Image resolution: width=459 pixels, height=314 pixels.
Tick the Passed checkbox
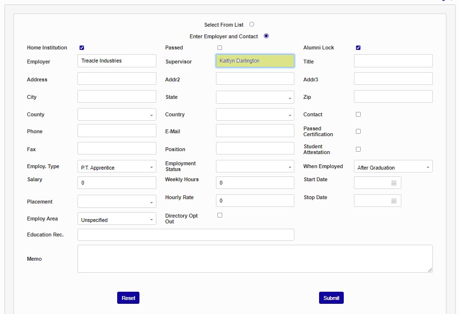click(x=220, y=48)
